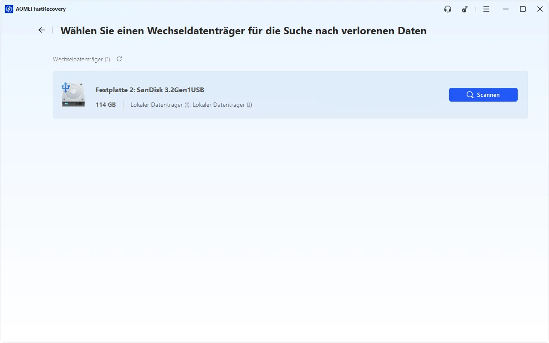Viewport: 549px width, 343px height.
Task: Click the AOMEI FastRecovery lightning logo
Action: tap(9, 9)
